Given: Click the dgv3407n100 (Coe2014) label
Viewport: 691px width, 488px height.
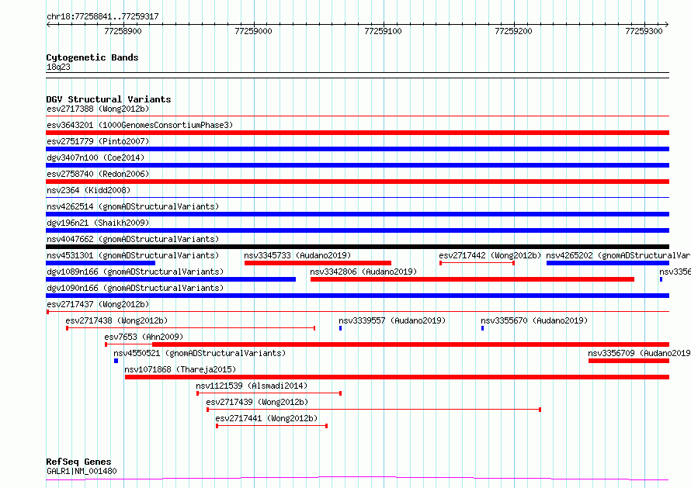Looking at the screenshot, I should click(95, 157).
